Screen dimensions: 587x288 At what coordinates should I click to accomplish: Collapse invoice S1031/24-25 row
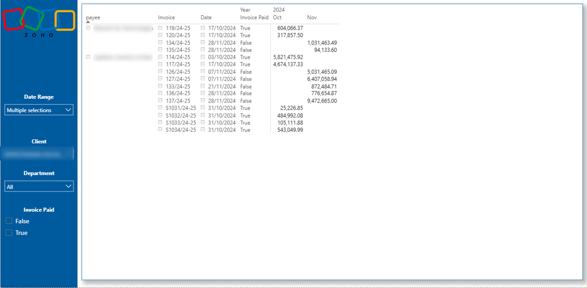160,108
